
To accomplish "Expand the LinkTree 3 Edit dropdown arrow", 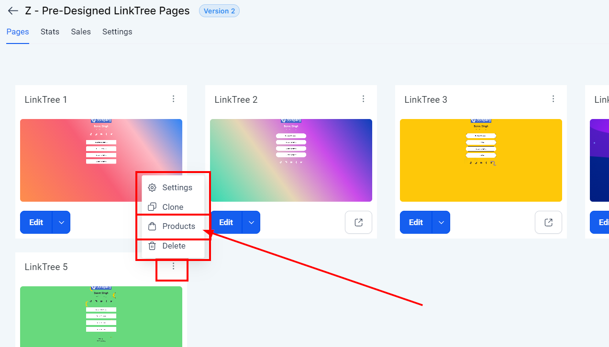I will 441,222.
